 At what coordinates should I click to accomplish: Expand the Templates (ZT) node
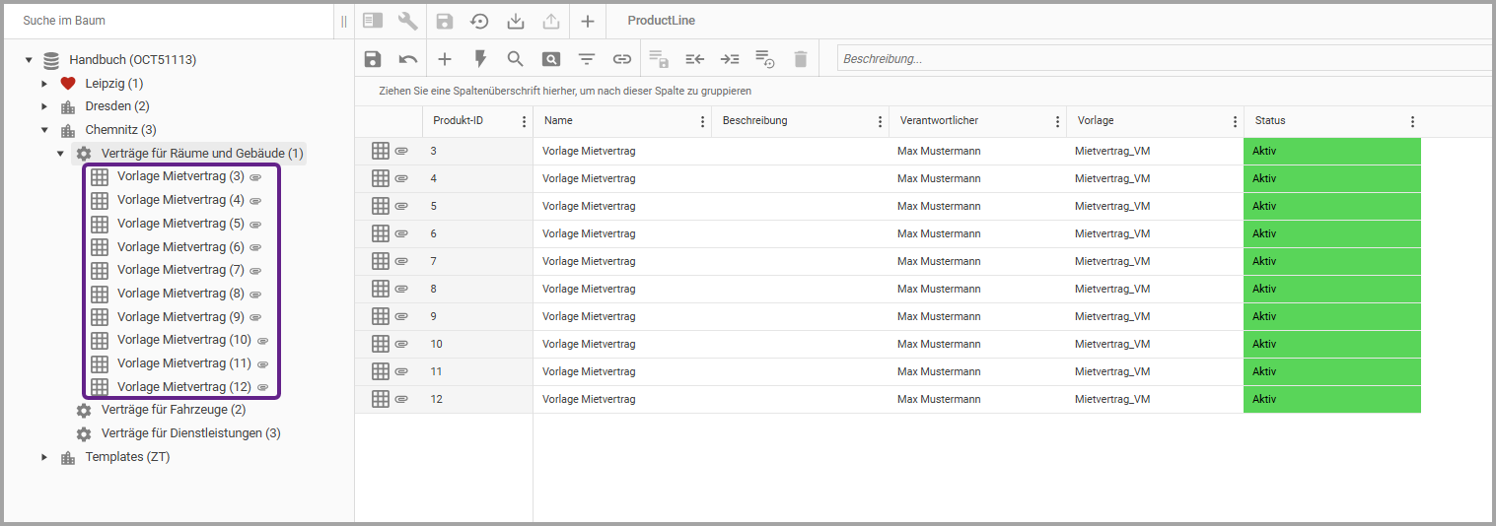[44, 457]
